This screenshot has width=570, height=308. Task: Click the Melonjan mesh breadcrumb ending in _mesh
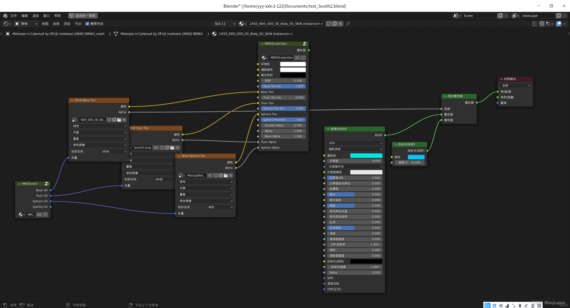click(58, 34)
